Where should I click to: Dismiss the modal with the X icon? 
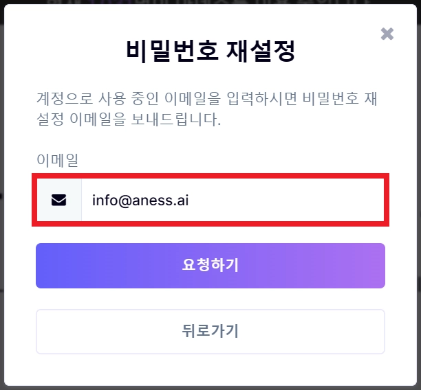[387, 34]
